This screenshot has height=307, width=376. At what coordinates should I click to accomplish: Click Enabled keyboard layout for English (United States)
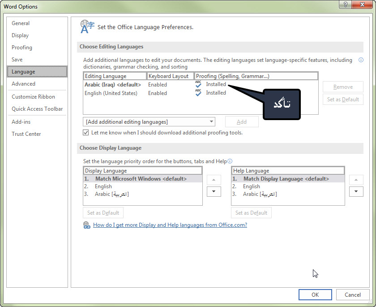click(x=157, y=93)
